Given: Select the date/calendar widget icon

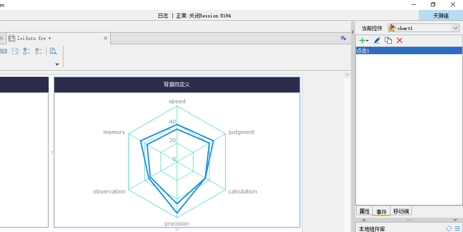Looking at the screenshot, I should click(15, 51).
